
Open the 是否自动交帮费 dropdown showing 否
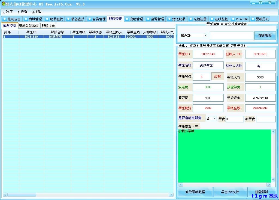click(211, 119)
